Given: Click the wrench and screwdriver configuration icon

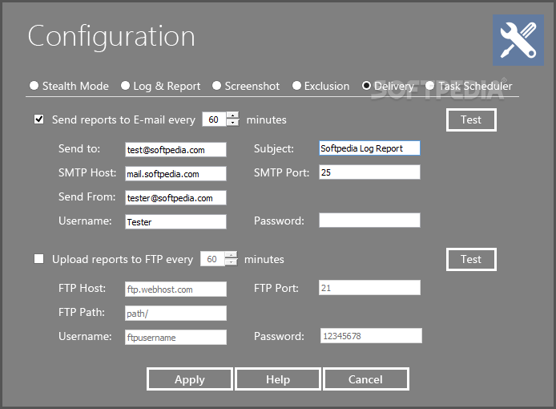Looking at the screenshot, I should [x=518, y=40].
